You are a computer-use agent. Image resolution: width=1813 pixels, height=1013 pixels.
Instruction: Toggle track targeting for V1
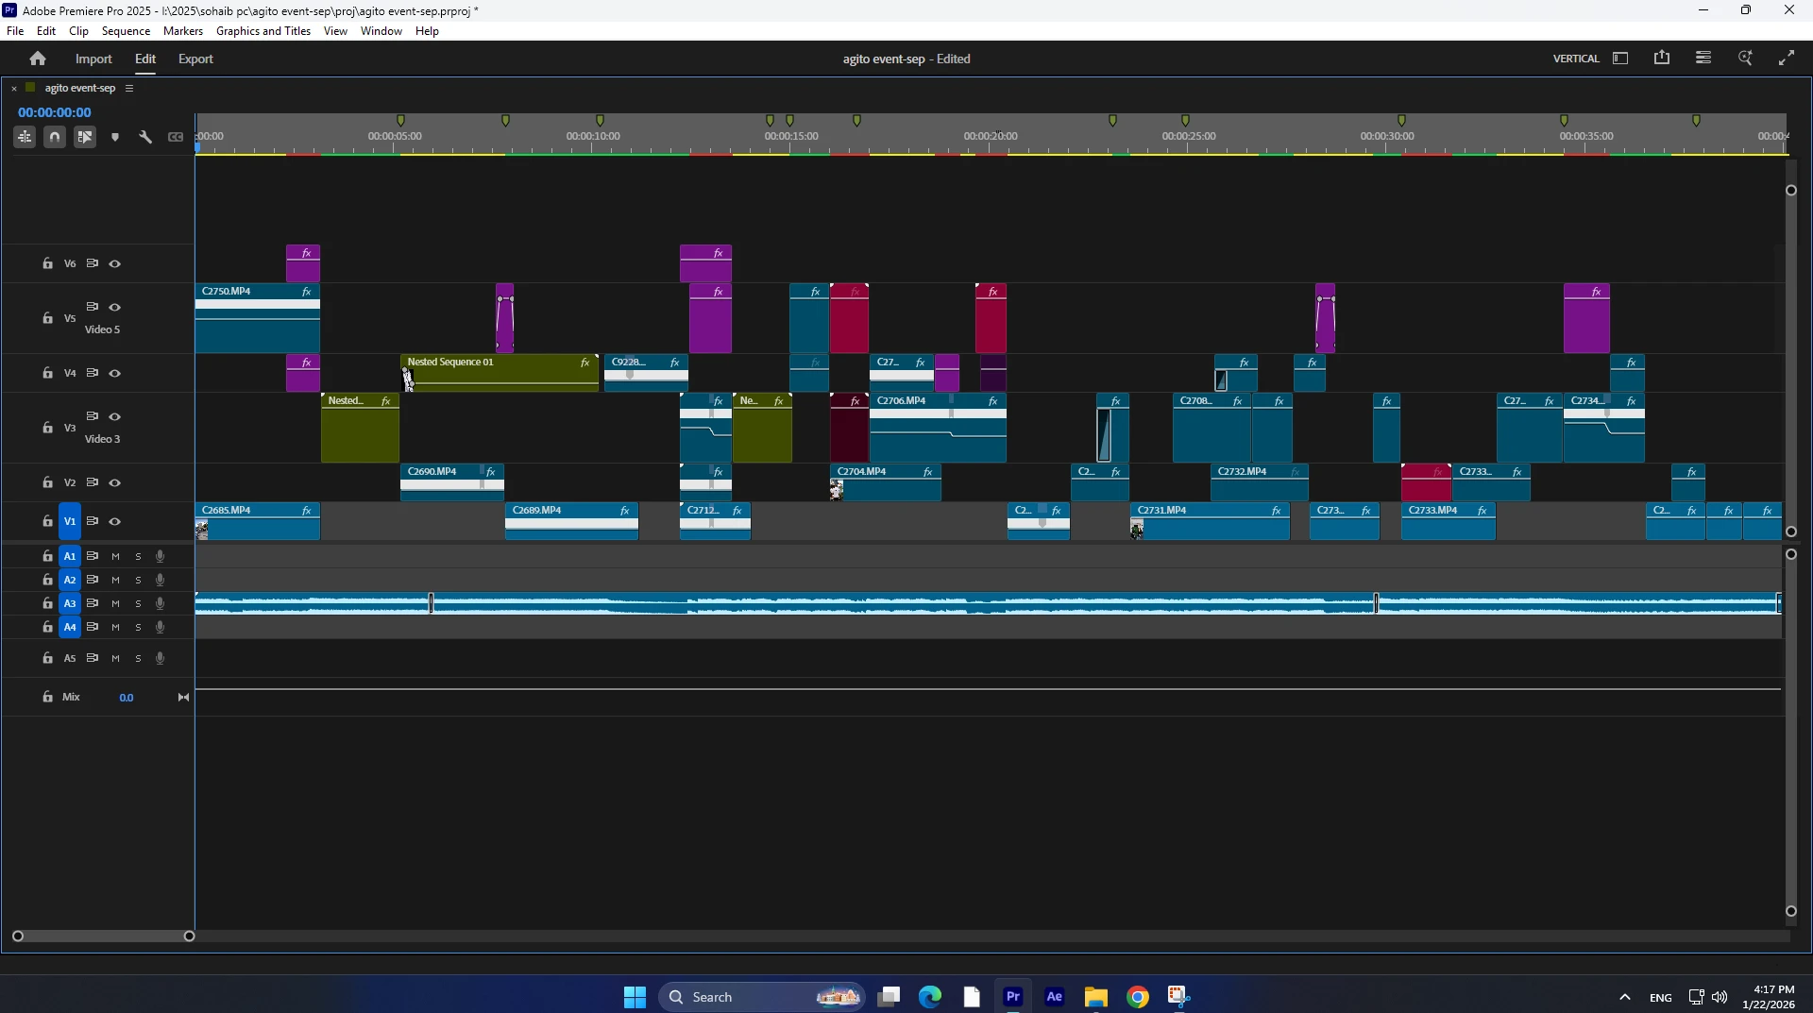70,521
